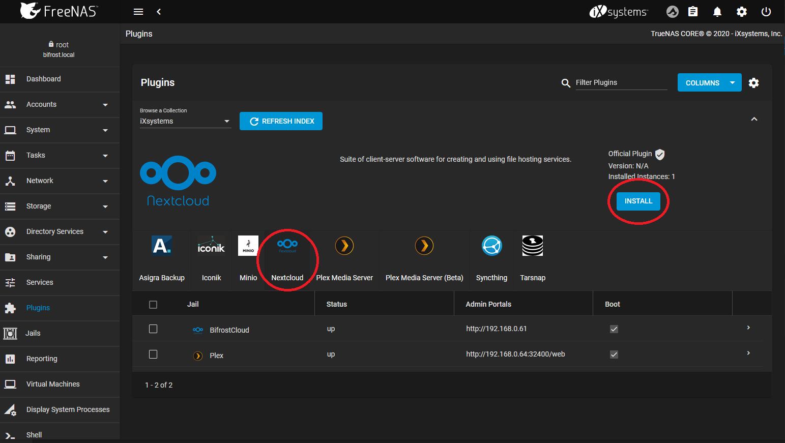Viewport: 785px width, 443px height.
Task: Click the FreeNAS logo
Action: [59, 11]
